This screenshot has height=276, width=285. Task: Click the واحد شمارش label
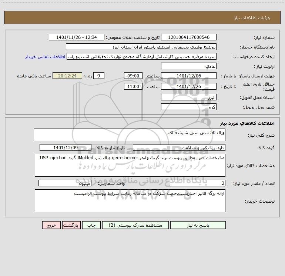tap(111, 184)
